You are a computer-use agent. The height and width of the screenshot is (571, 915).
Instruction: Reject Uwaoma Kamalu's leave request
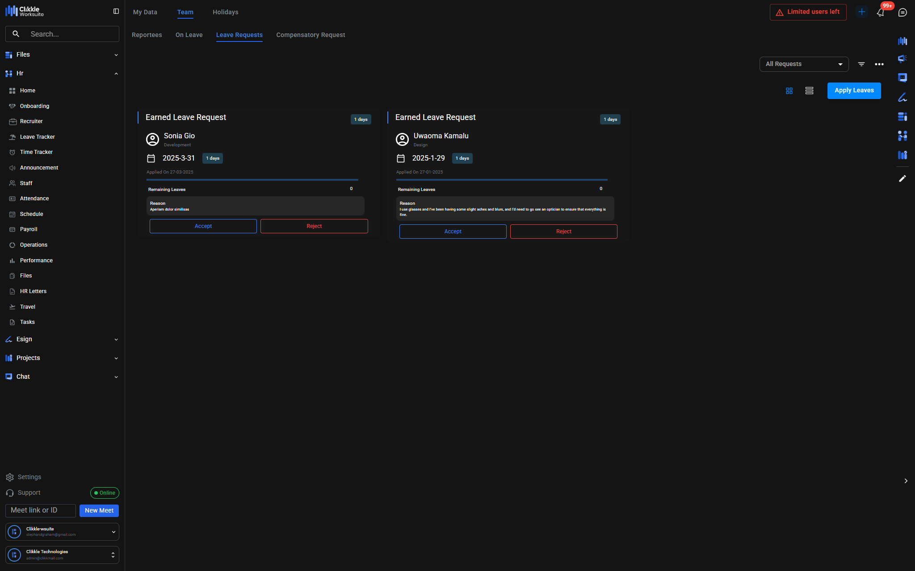[563, 232]
